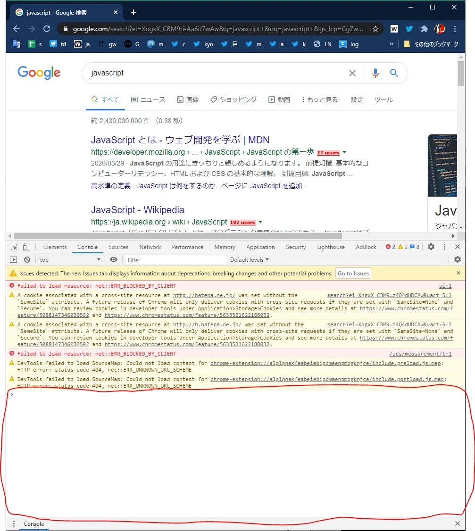Clear console with the ban icon
The width and height of the screenshot is (475, 531).
tap(27, 260)
